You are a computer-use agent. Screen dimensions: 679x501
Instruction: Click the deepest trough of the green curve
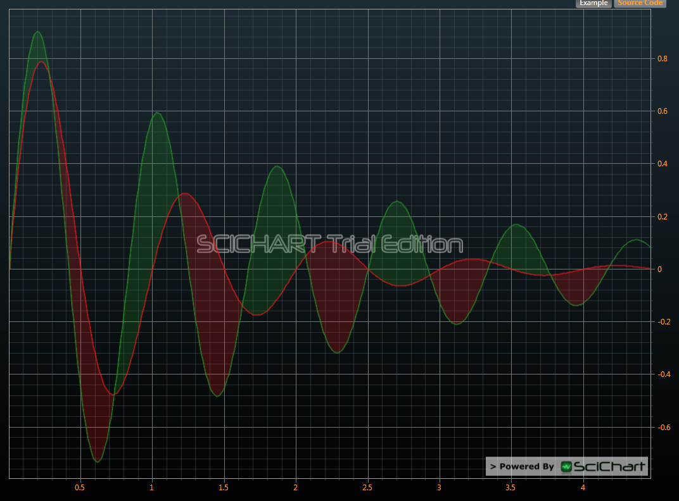click(98, 462)
